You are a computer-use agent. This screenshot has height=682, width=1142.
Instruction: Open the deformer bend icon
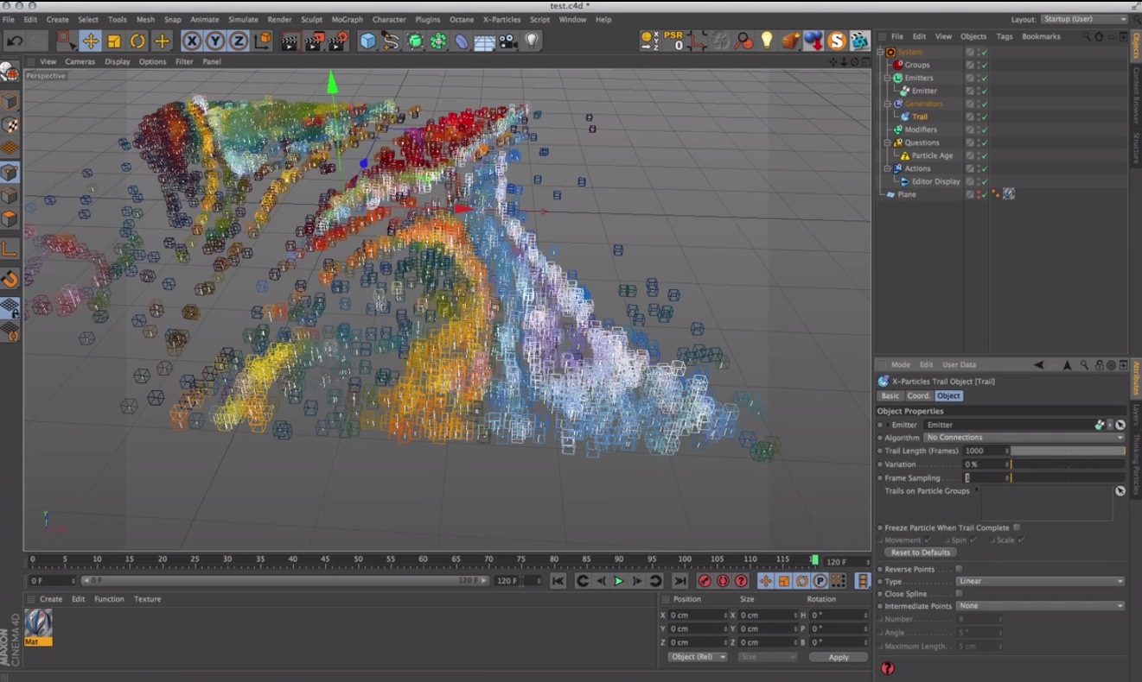(x=462, y=41)
